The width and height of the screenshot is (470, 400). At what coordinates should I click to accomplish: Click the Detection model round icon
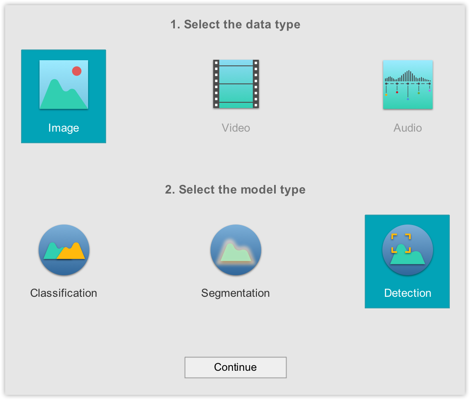click(408, 249)
